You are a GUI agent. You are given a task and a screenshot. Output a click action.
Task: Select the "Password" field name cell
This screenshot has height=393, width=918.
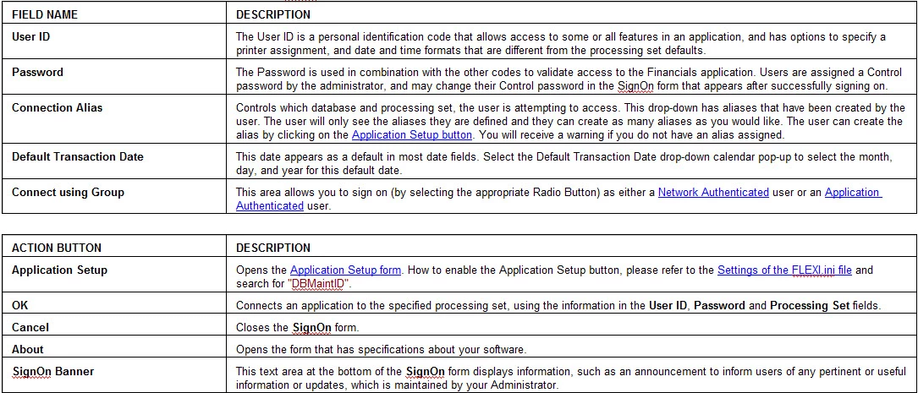pyautogui.click(x=37, y=73)
